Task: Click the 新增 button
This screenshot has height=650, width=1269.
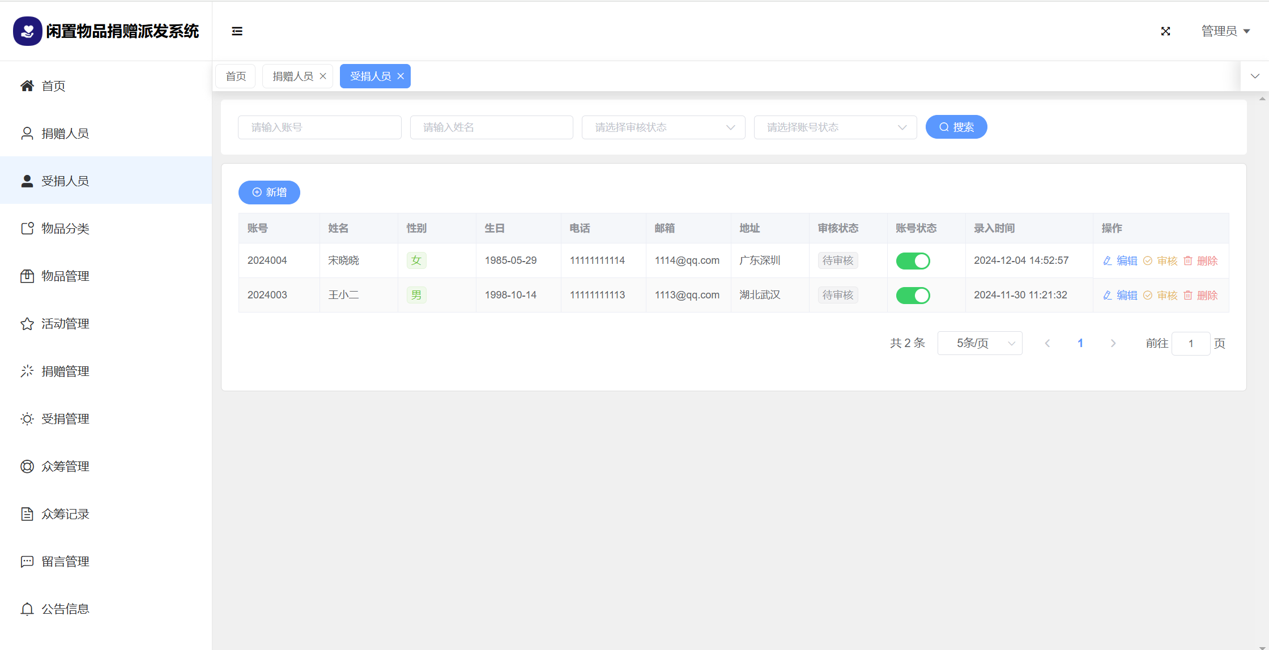Action: (269, 193)
